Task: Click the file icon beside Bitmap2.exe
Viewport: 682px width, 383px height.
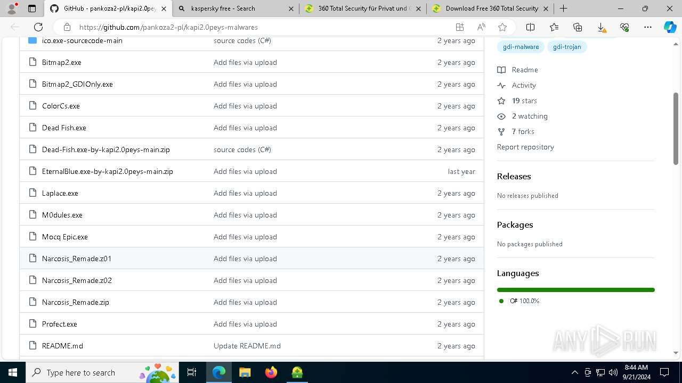Action: (x=33, y=62)
